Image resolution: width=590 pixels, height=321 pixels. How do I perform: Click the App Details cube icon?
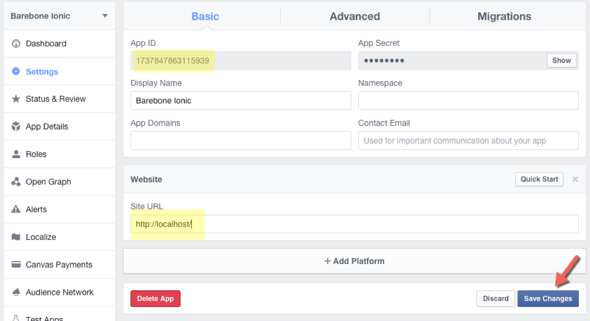click(x=16, y=126)
